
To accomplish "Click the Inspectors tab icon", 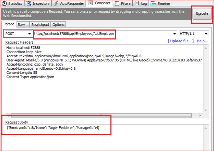I will pyautogui.click(x=29, y=3).
